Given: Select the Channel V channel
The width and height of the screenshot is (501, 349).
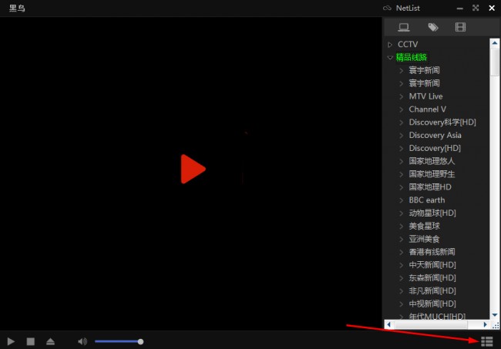Looking at the screenshot, I should point(428,109).
